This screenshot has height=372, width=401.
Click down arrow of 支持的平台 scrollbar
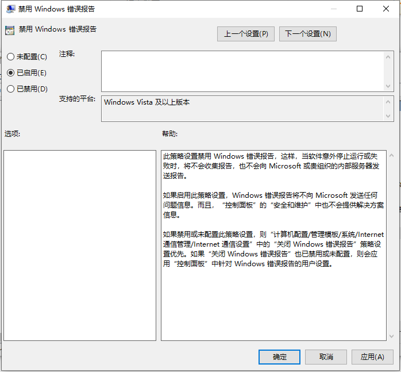tap(388, 116)
